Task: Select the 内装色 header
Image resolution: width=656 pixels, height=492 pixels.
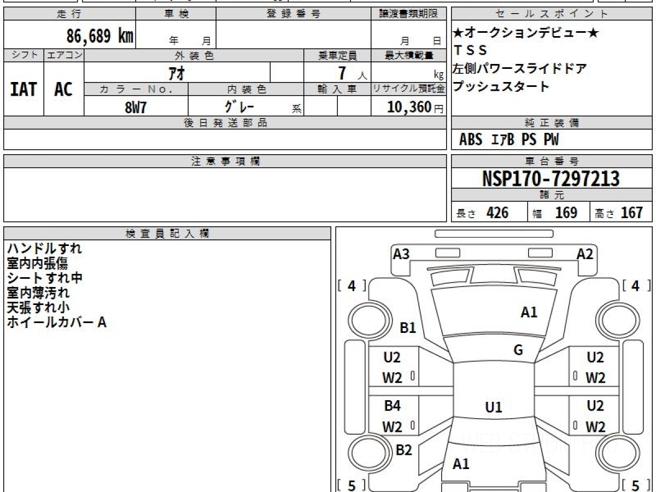Action: (246, 89)
